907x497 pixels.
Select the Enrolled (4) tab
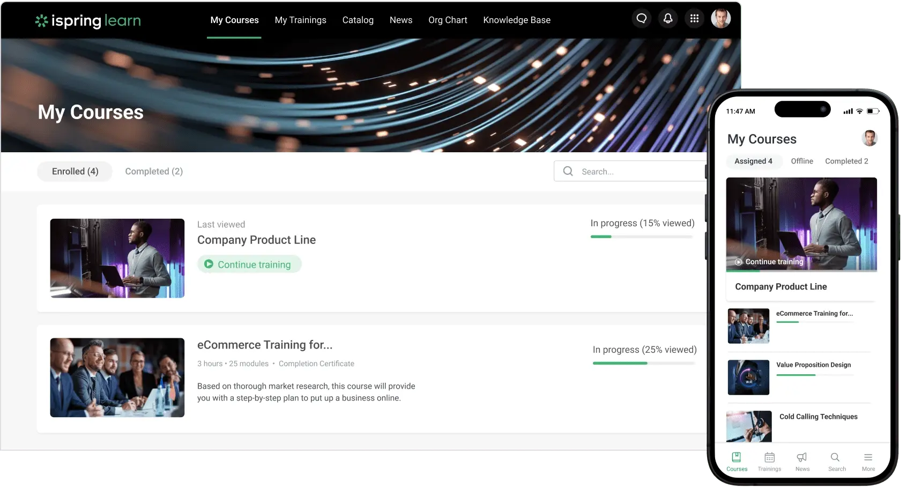(x=75, y=172)
